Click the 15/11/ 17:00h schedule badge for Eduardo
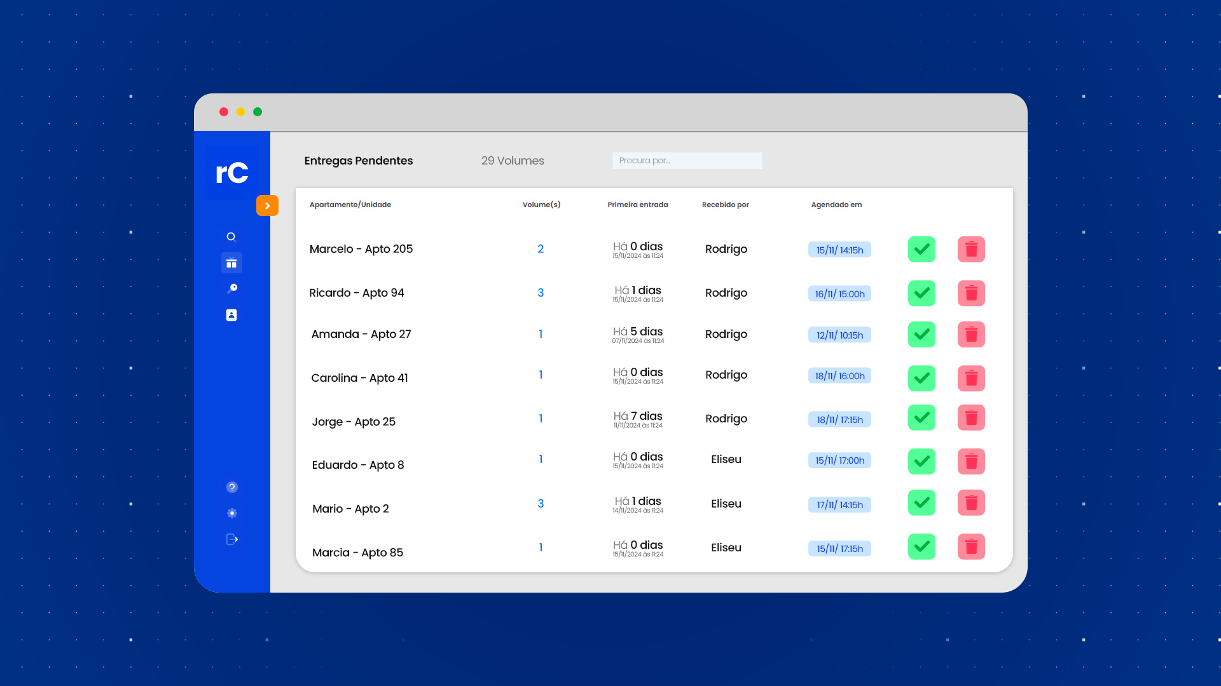This screenshot has width=1221, height=686. pos(839,461)
